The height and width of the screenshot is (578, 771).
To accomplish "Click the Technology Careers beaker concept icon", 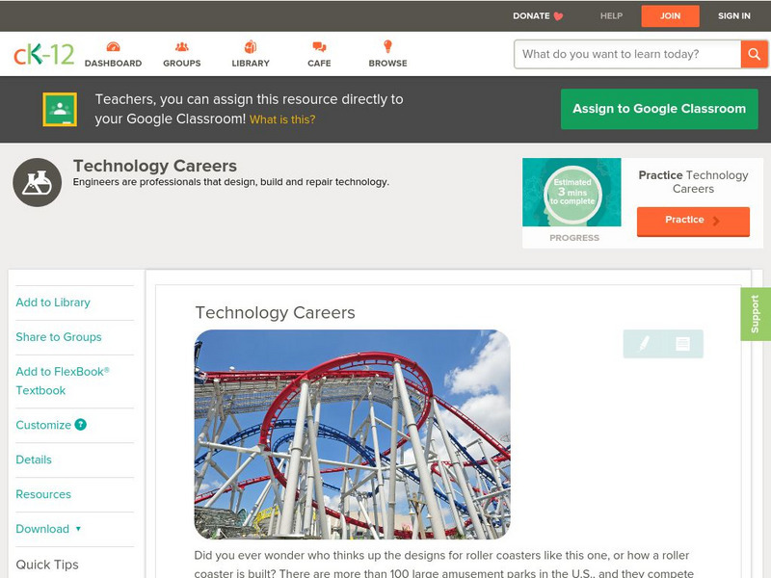I will pos(36,180).
